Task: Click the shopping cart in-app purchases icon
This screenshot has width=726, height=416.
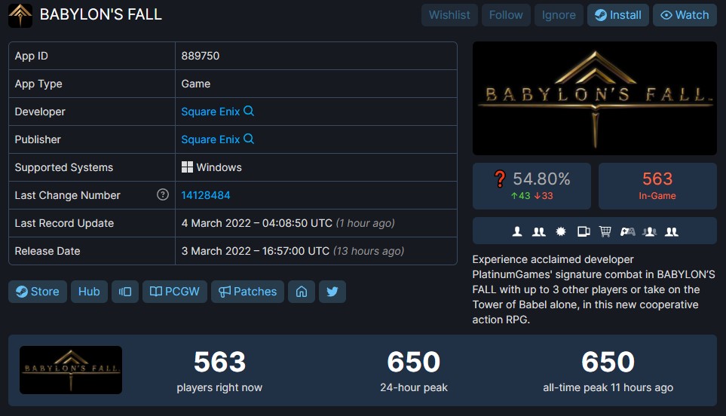Action: pyautogui.click(x=605, y=231)
